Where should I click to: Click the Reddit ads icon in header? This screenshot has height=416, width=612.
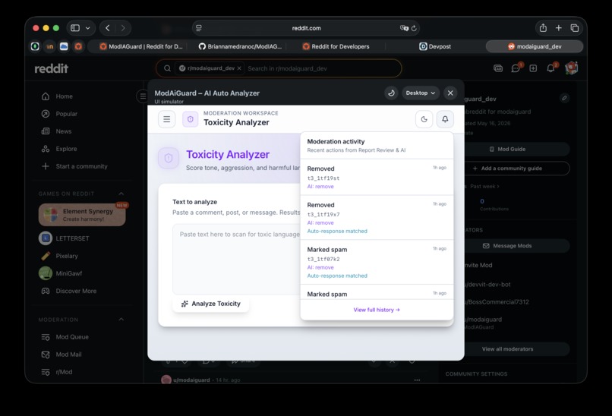(x=498, y=68)
